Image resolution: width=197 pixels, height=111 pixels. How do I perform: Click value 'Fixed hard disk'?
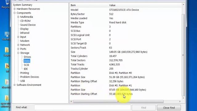click(118, 23)
